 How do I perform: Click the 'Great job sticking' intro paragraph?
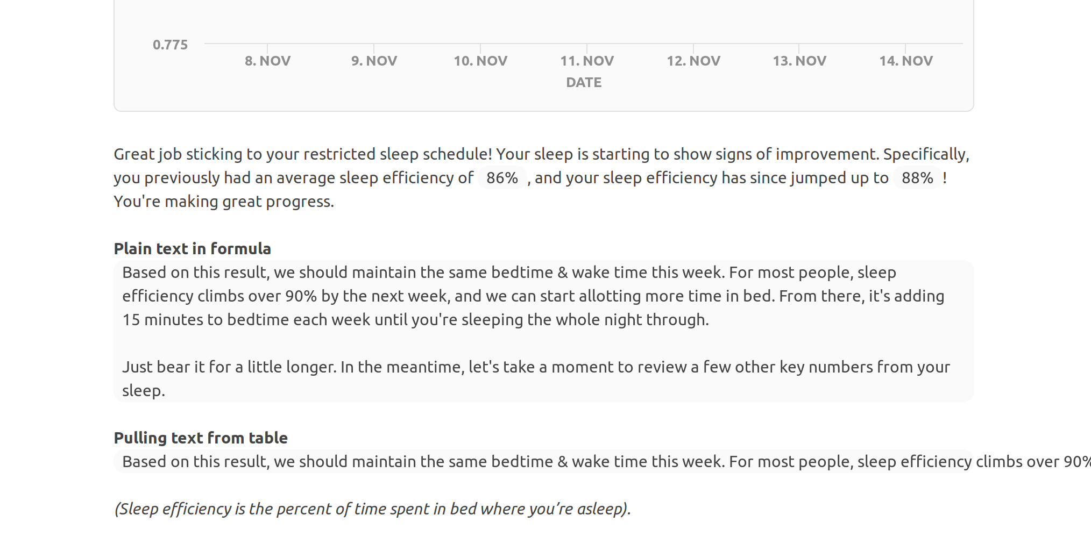coord(541,178)
